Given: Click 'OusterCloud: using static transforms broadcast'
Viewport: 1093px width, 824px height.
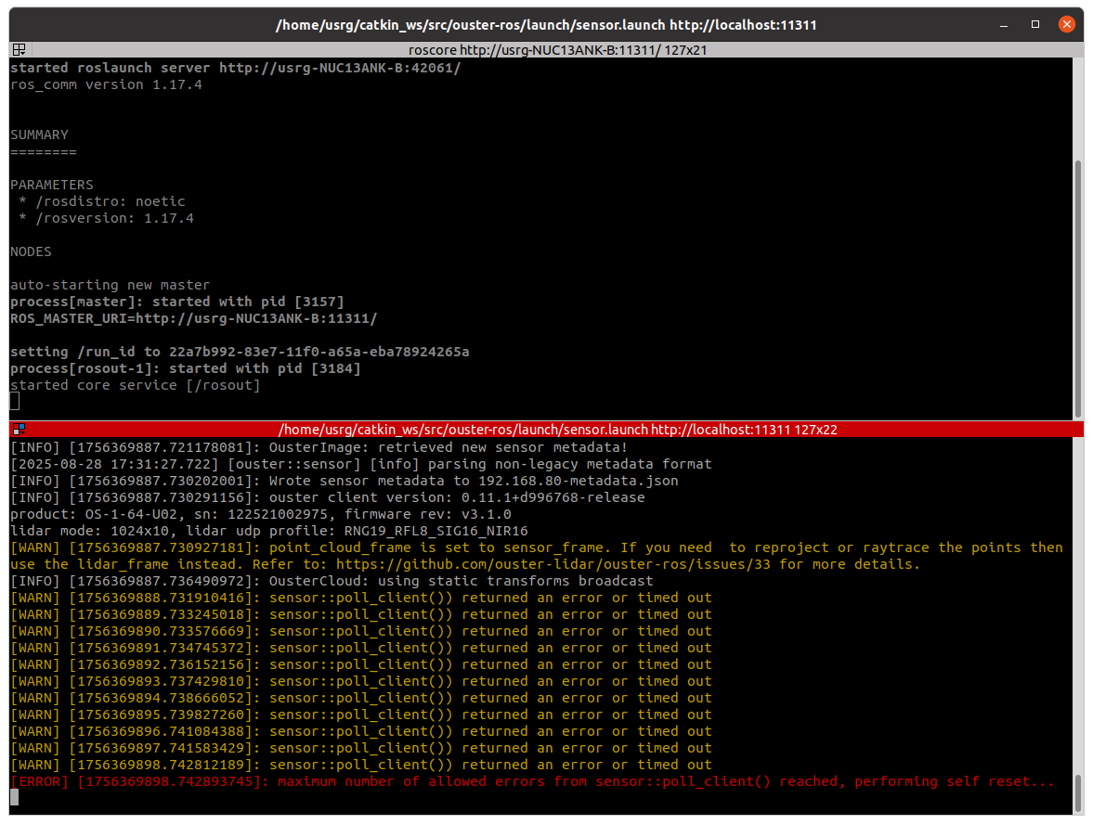Looking at the screenshot, I should pyautogui.click(x=332, y=581).
